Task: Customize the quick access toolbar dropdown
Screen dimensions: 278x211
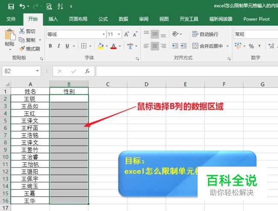Action: coord(71,7)
